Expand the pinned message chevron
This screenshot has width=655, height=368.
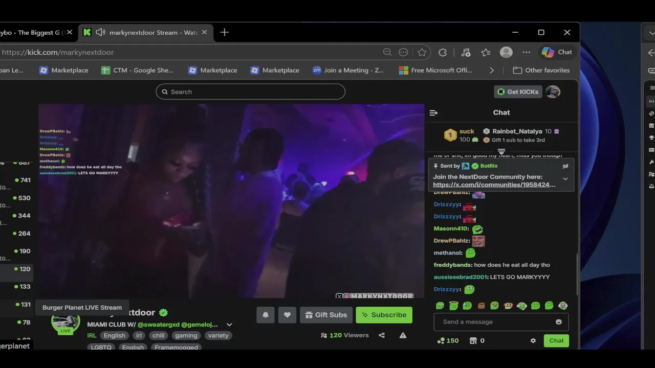click(x=565, y=179)
